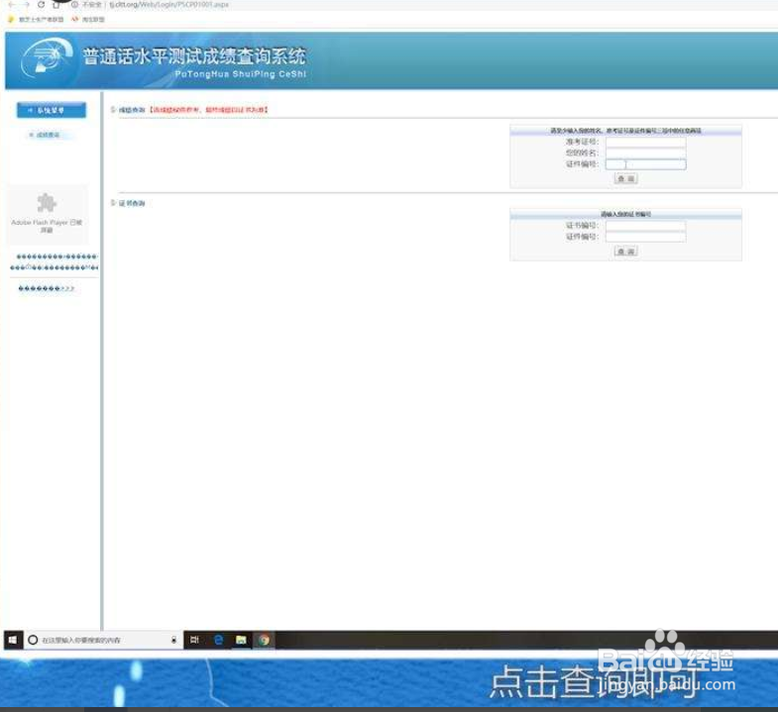Click the browser forward arrow

pos(27,4)
